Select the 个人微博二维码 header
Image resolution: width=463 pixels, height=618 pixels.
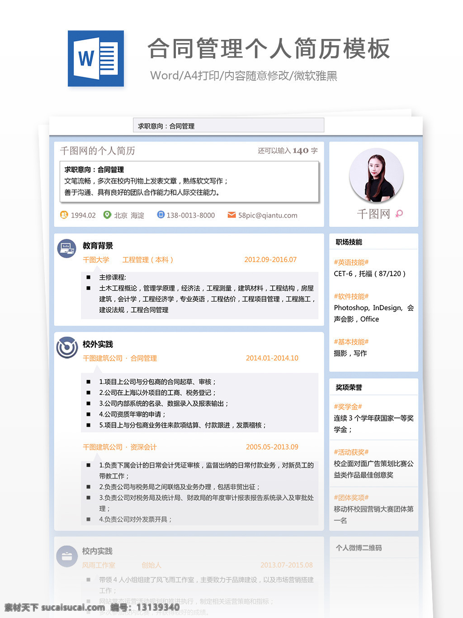[359, 548]
